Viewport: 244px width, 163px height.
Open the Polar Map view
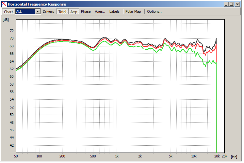point(133,11)
